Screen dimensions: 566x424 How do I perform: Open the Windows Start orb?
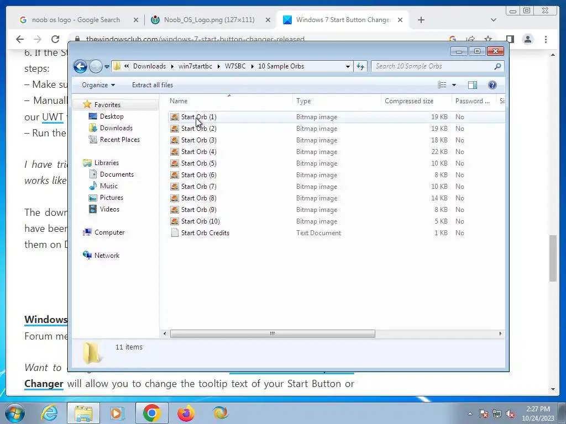[x=14, y=413]
